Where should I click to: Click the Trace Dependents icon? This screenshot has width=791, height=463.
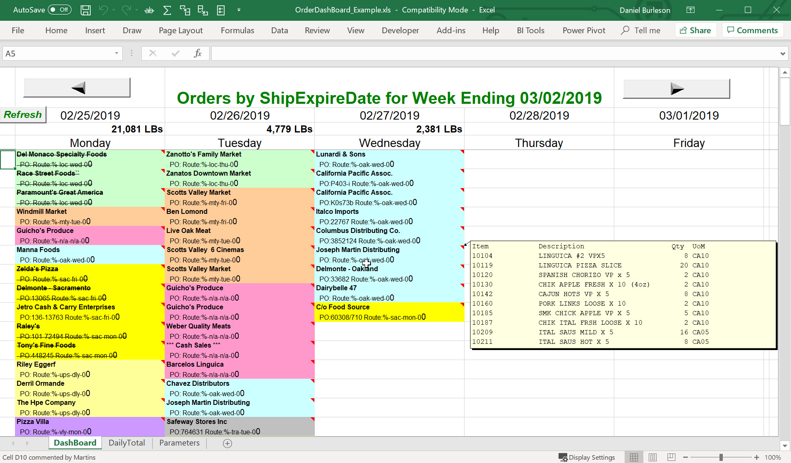[203, 10]
